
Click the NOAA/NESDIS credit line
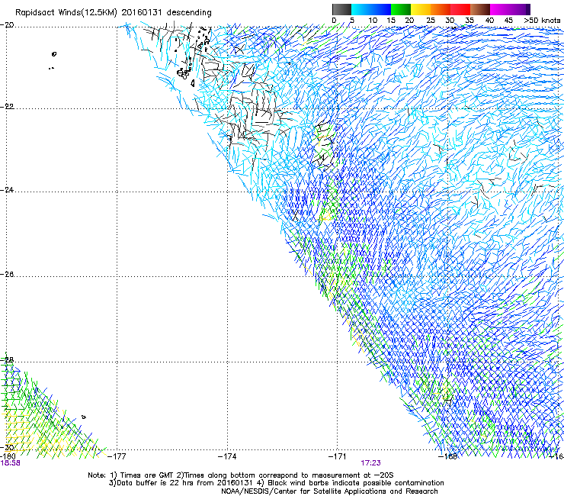pyautogui.click(x=329, y=491)
